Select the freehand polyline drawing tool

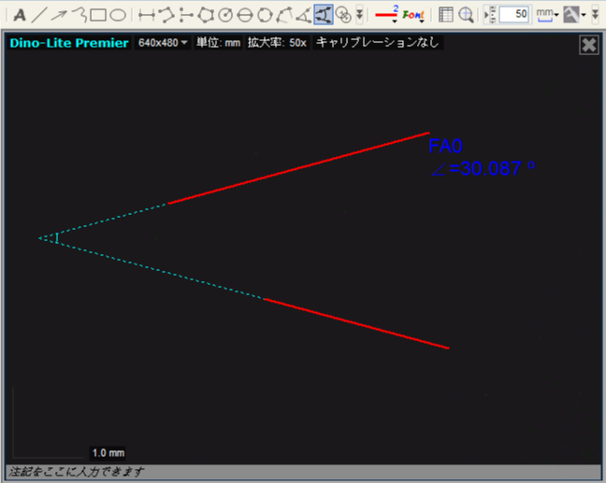coord(79,15)
